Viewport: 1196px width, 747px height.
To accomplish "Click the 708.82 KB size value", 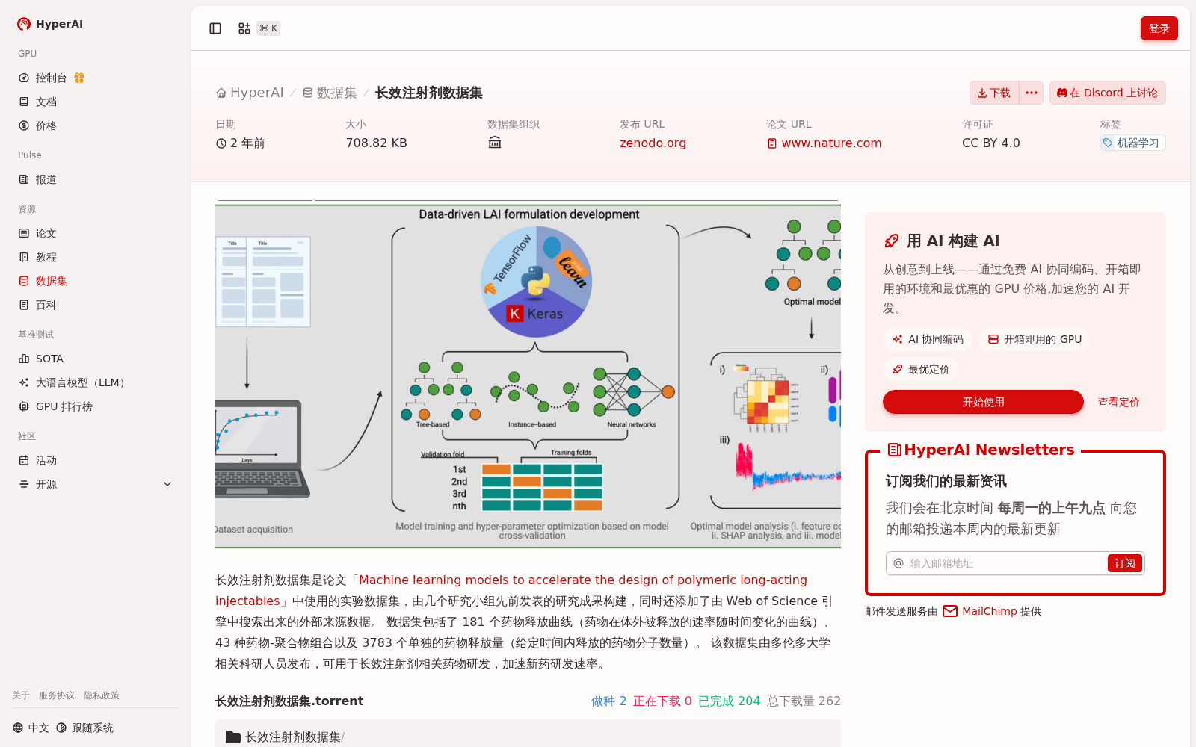I will click(x=376, y=143).
